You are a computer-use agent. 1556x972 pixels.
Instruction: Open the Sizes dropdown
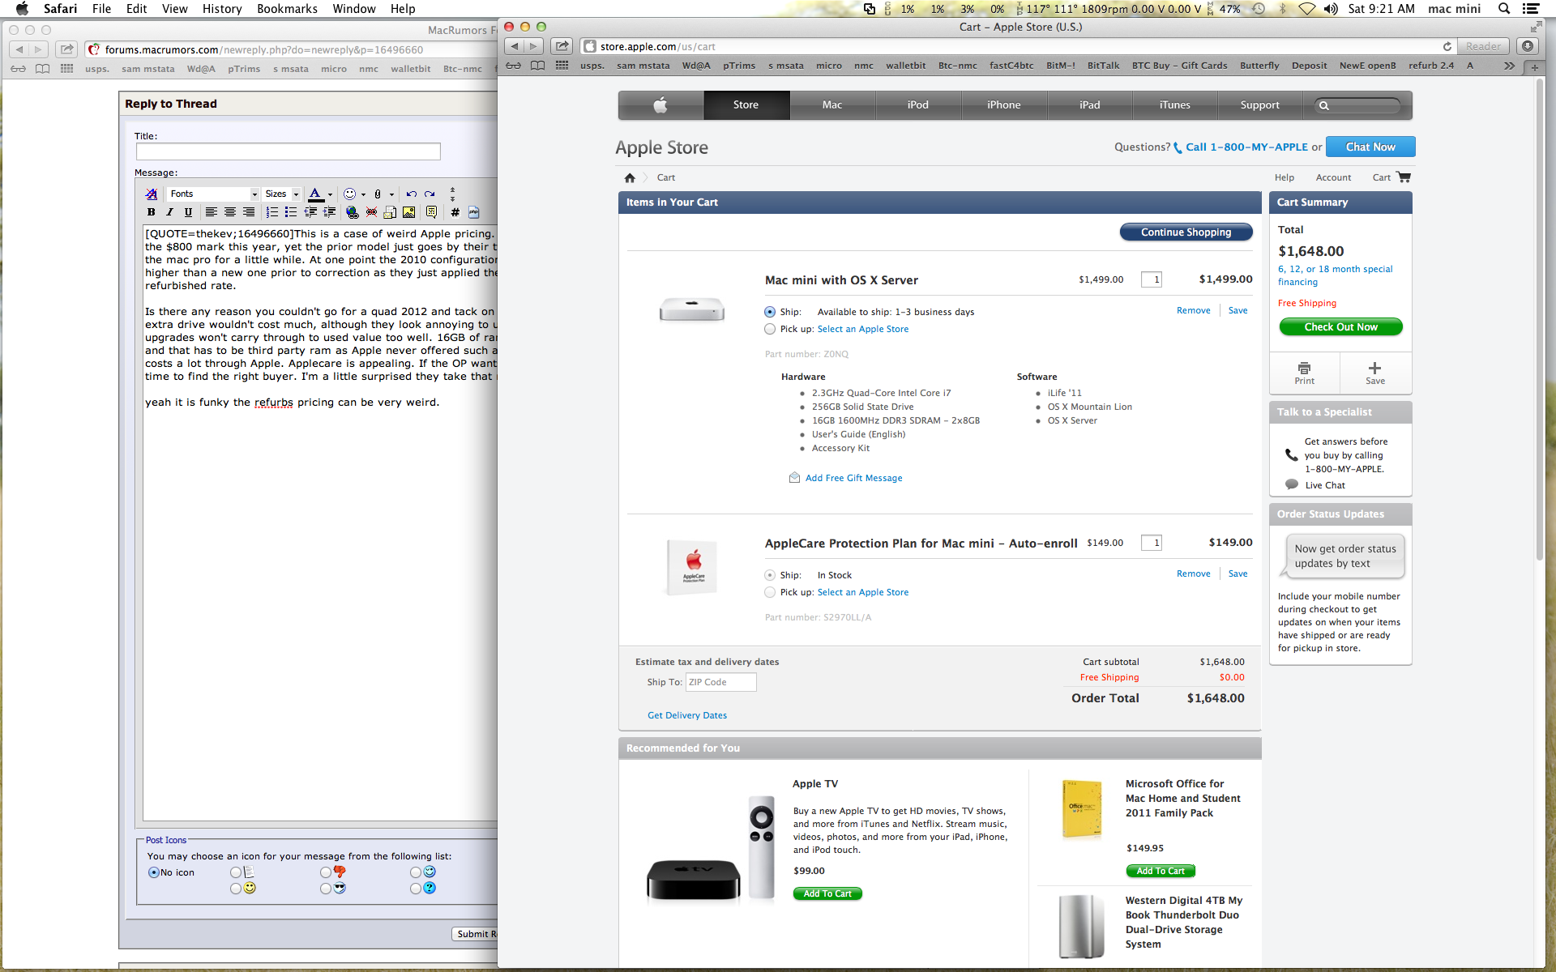281,194
